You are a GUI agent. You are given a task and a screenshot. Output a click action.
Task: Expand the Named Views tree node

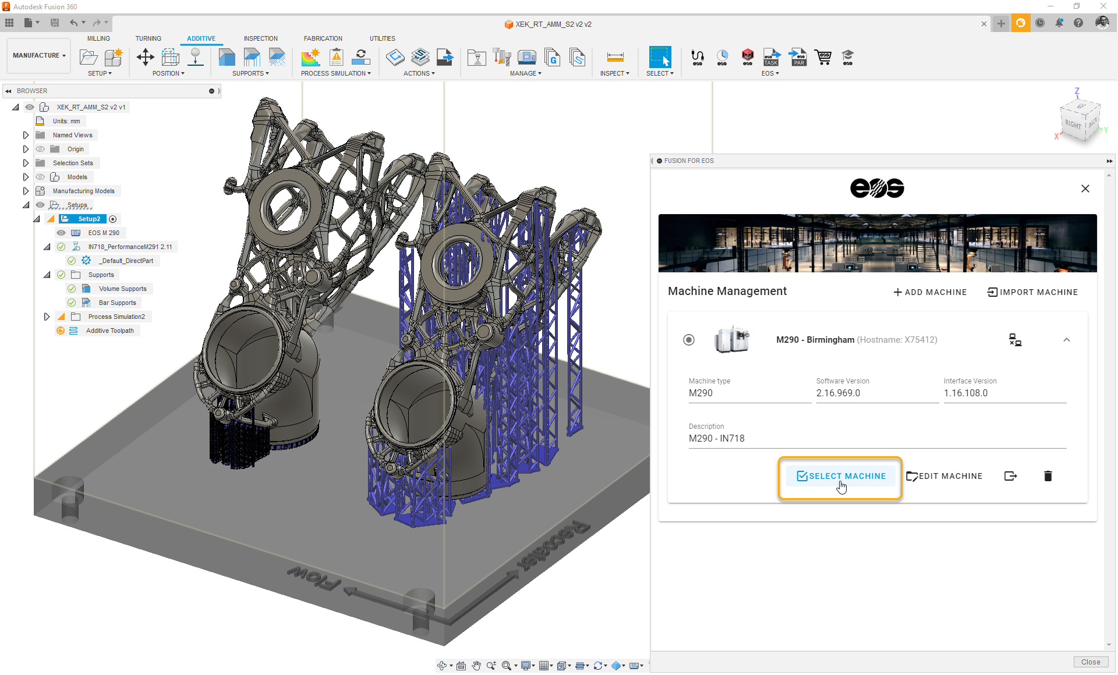tap(26, 135)
